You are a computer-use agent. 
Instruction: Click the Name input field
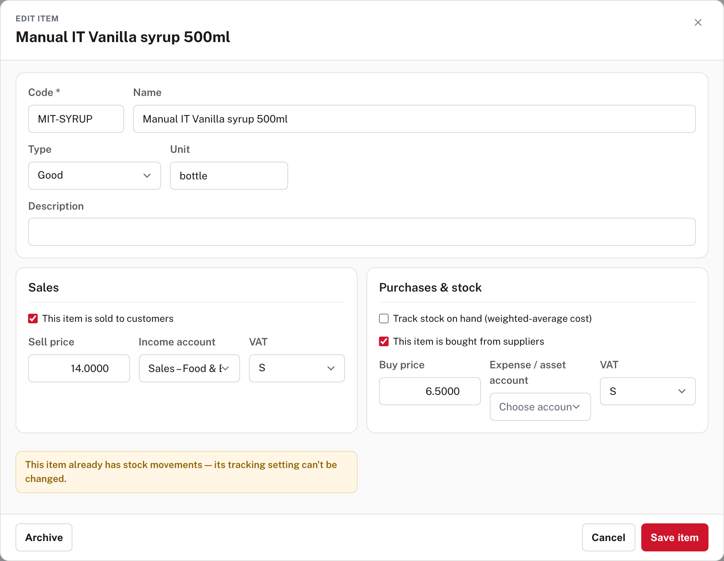(x=414, y=119)
